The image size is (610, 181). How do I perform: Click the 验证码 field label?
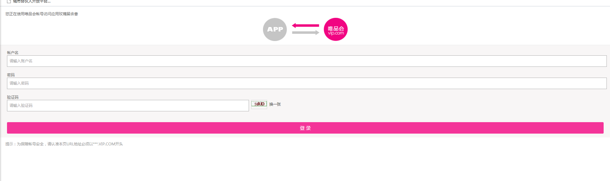13,97
